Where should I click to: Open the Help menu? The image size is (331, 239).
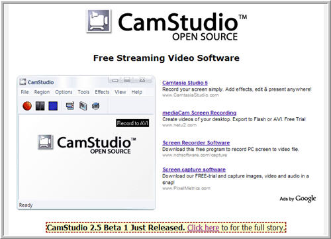(x=136, y=92)
